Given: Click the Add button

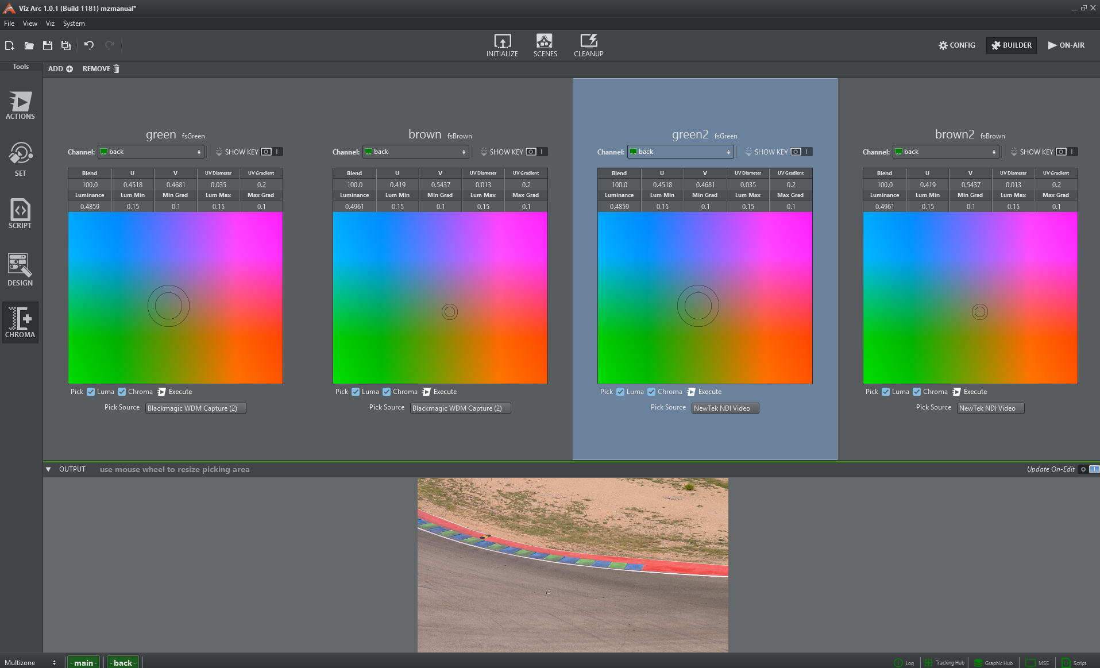Looking at the screenshot, I should [x=60, y=69].
